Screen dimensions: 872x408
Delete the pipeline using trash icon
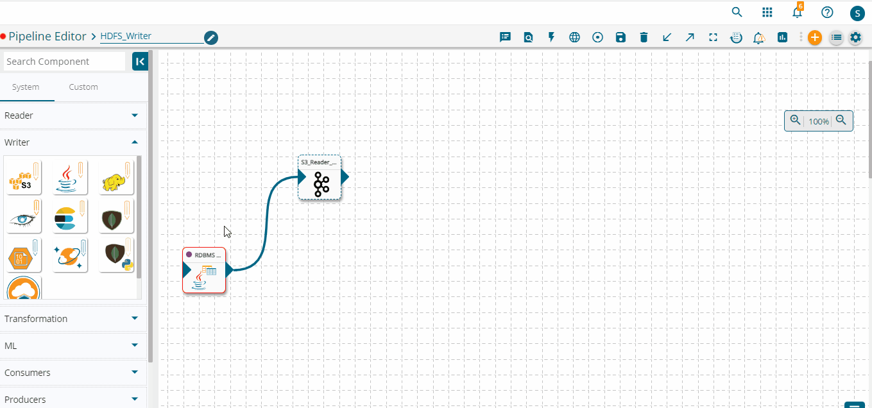point(644,37)
